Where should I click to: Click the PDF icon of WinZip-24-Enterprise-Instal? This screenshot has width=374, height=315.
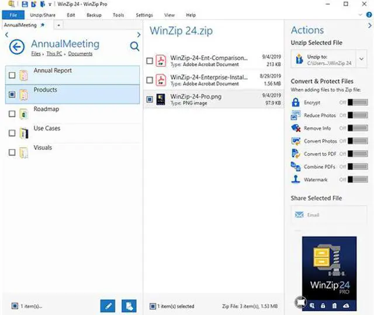(161, 80)
